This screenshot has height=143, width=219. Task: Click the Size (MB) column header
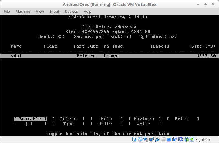pyautogui.click(x=203, y=46)
